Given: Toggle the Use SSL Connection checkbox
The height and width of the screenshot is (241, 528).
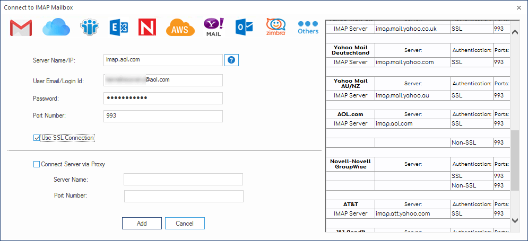Looking at the screenshot, I should pyautogui.click(x=37, y=138).
